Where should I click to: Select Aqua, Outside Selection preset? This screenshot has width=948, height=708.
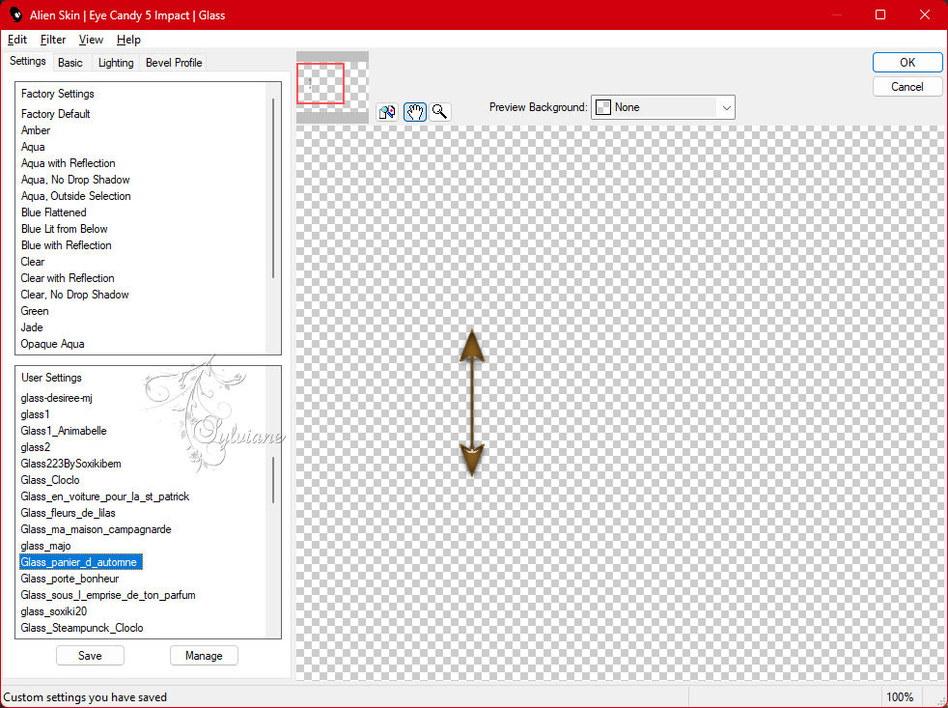(76, 195)
